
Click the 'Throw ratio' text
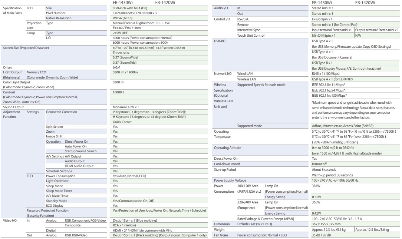coord(121,53)
